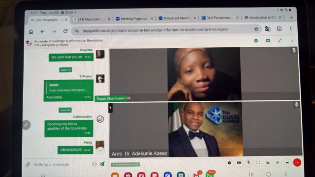Select the top participant's video tile
315x177 pixels.
coord(205,74)
